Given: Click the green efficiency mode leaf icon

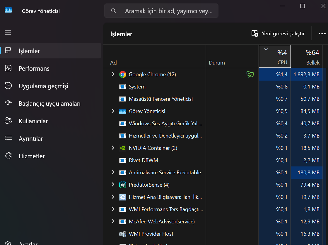Looking at the screenshot, I should pyautogui.click(x=250, y=74).
